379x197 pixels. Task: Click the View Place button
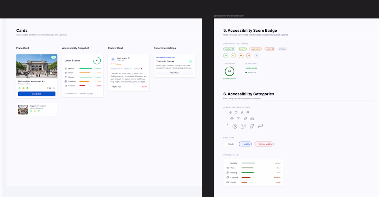(x=175, y=73)
